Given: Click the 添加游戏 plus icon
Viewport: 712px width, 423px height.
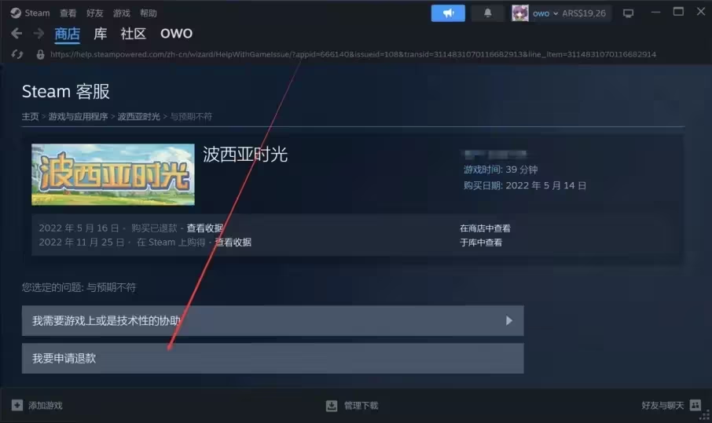Looking at the screenshot, I should (x=17, y=405).
